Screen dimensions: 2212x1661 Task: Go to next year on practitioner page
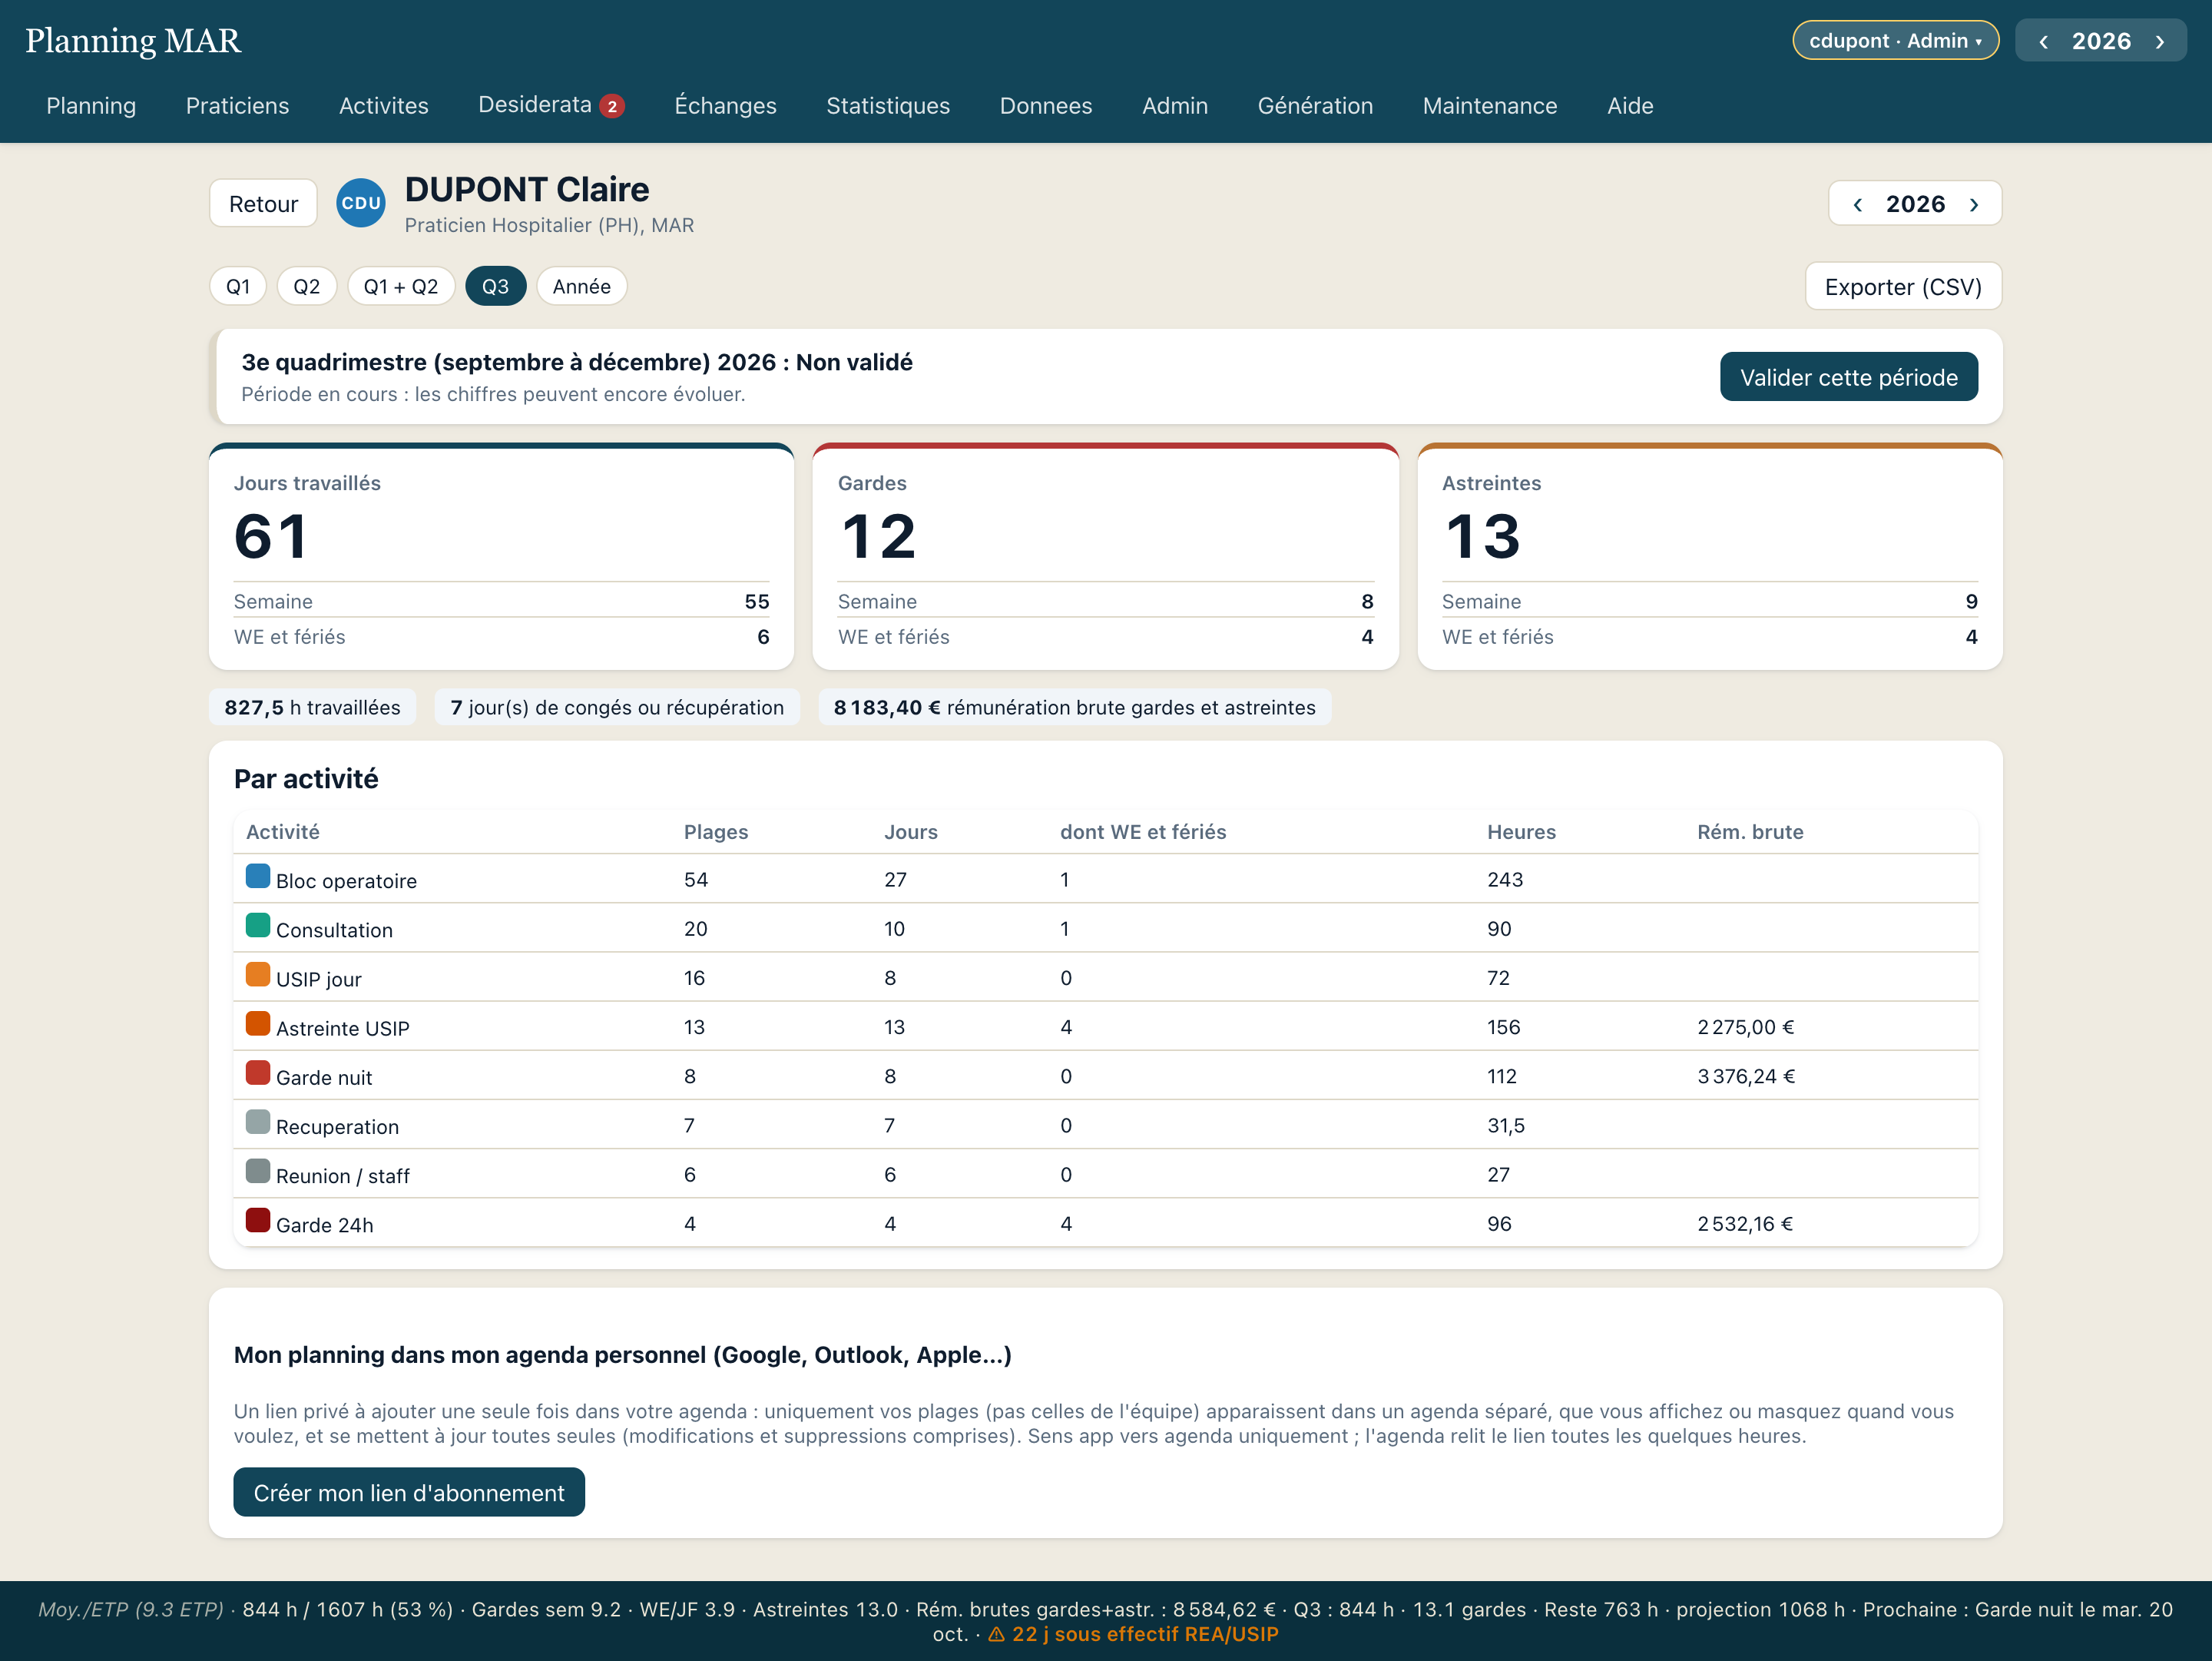pos(1974,204)
